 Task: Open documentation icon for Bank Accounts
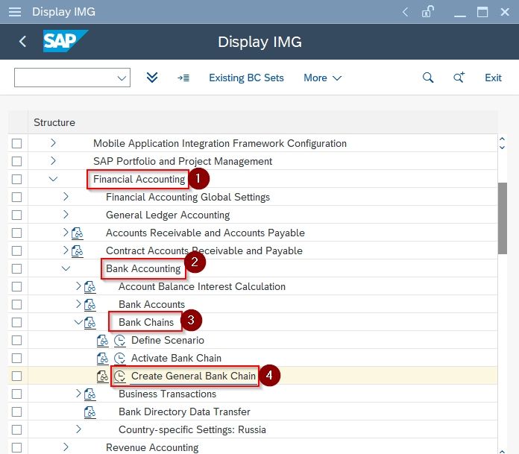click(x=90, y=305)
